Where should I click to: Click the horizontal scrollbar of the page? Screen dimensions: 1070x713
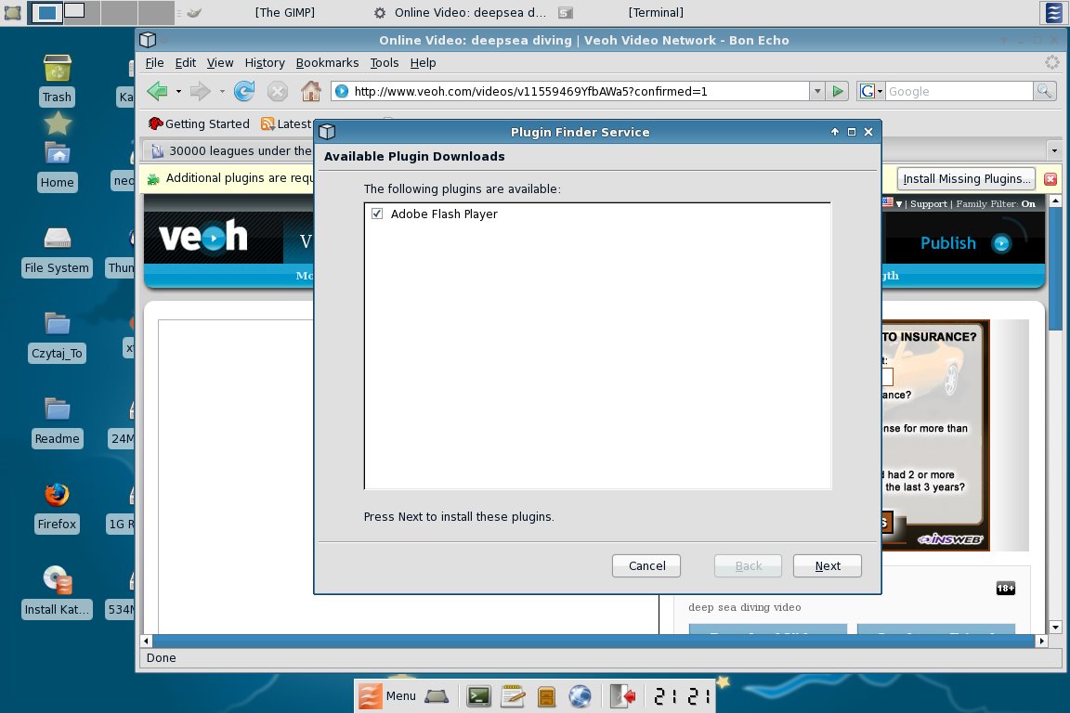tap(593, 641)
